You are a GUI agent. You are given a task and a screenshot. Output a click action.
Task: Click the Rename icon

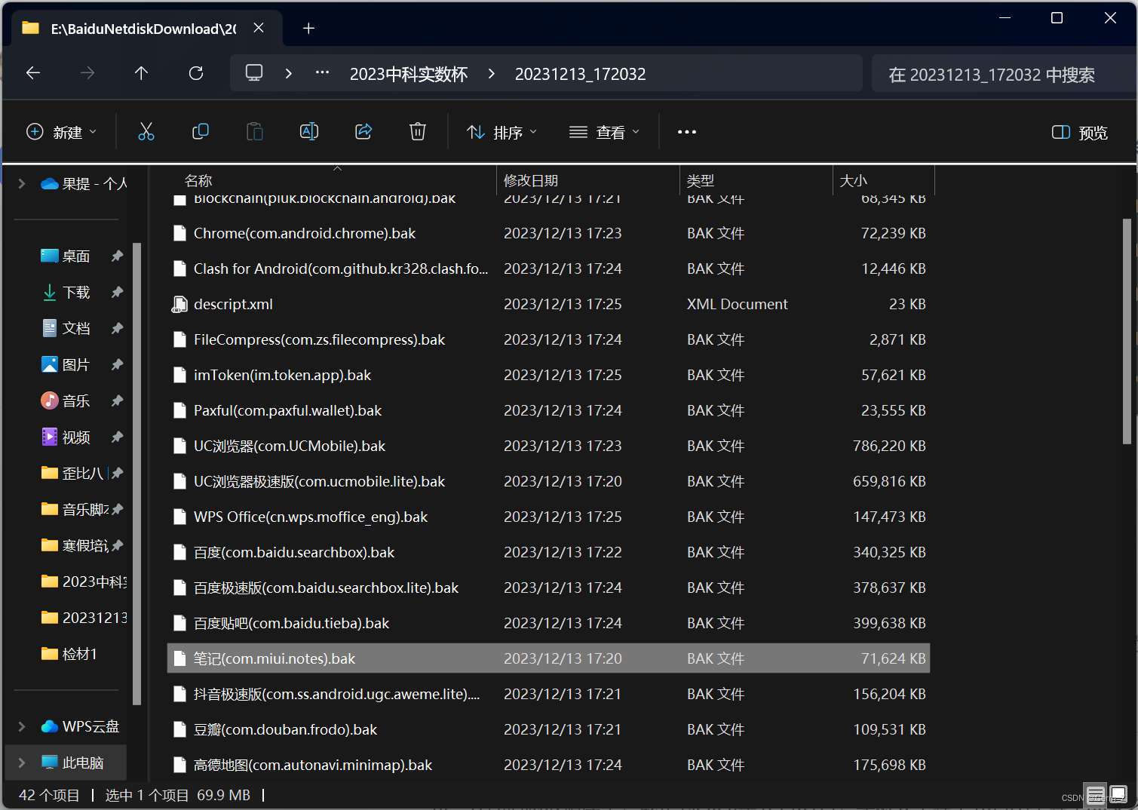click(x=309, y=132)
